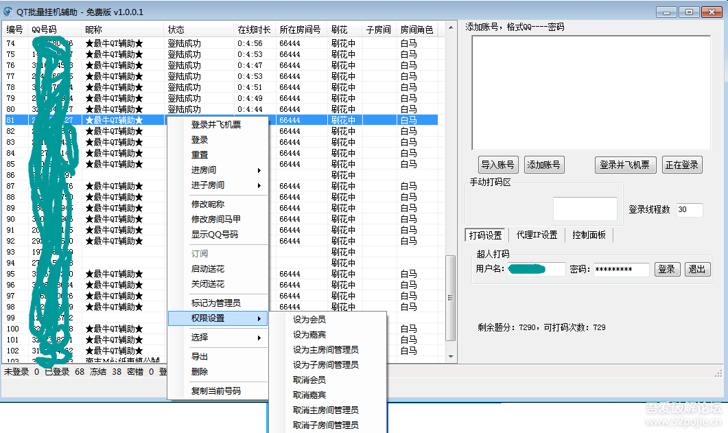
Task: Choose 重置 from the context menu
Action: 200,154
